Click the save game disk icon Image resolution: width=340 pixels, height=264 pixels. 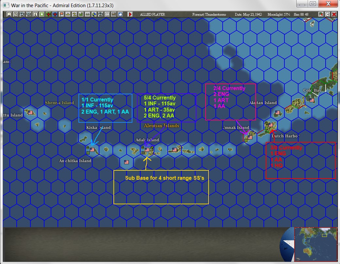(9, 14)
